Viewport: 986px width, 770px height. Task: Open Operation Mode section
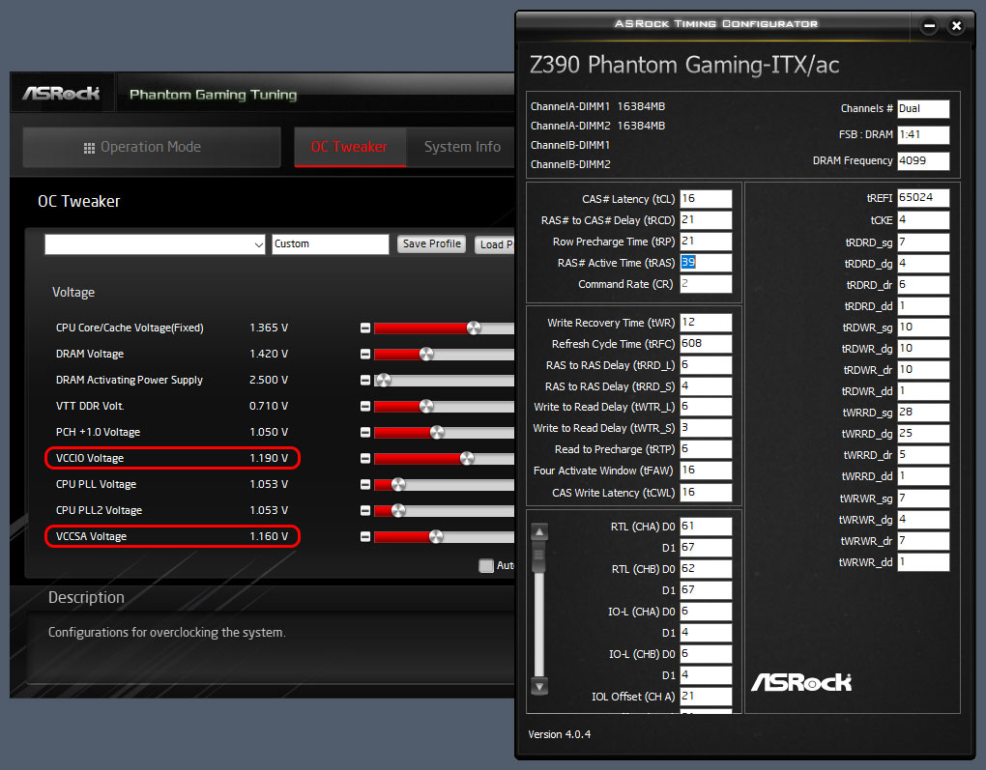tap(152, 147)
